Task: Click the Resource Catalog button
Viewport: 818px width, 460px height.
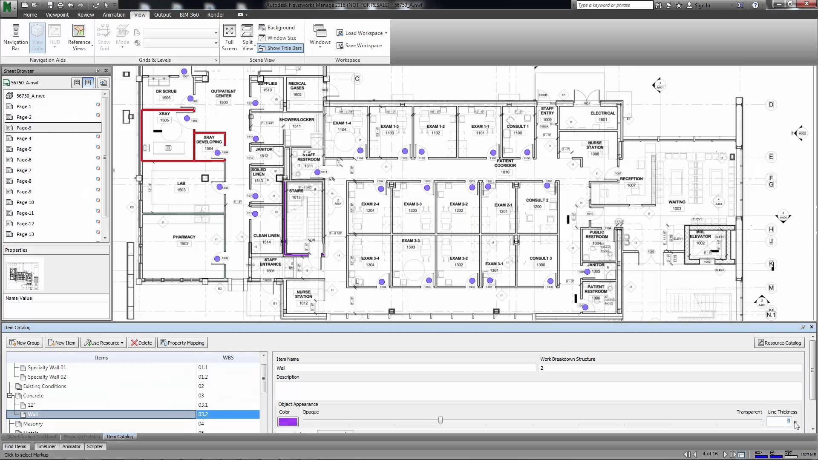Action: [x=779, y=342]
